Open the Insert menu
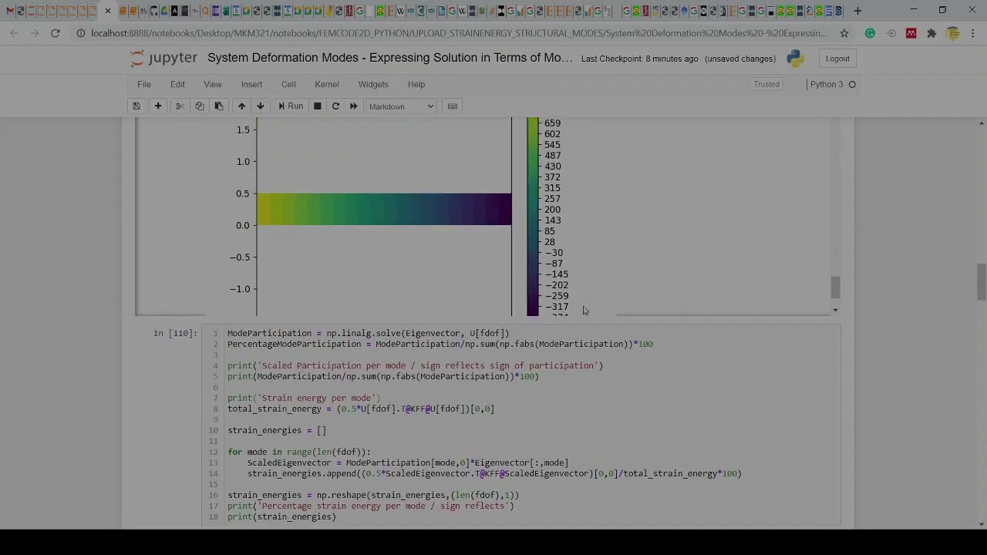Screen dimensions: 987x555 click(x=251, y=84)
